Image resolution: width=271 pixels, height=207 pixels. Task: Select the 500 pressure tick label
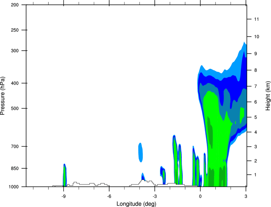click(15, 108)
